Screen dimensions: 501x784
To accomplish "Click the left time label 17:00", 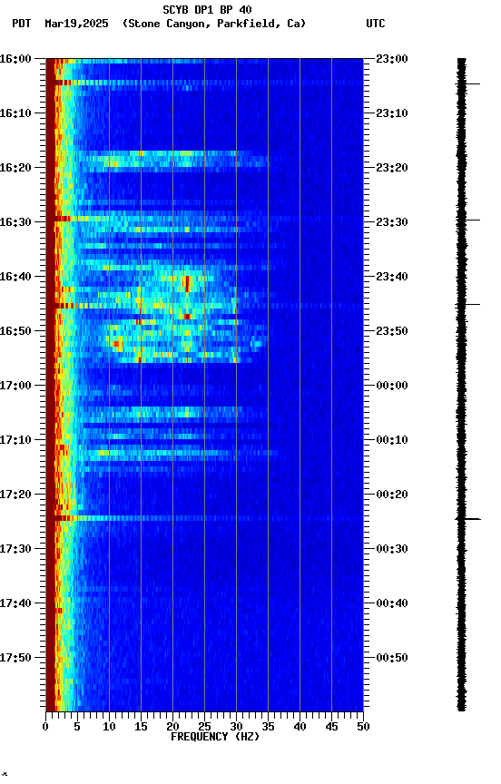I will tap(15, 386).
